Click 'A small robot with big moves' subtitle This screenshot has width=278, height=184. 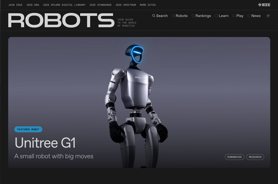(x=54, y=156)
